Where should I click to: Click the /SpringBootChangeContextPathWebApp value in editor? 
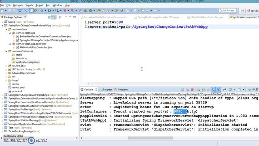click(170, 27)
